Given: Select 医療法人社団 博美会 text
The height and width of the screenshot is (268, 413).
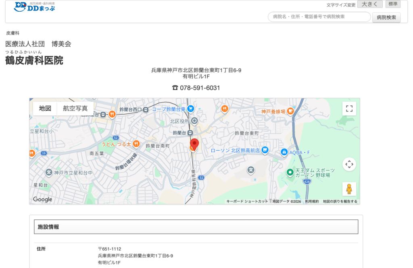Looking at the screenshot, I should coord(38,44).
